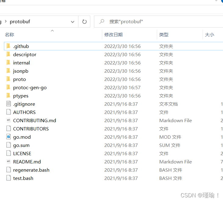The image size is (223, 201).
Task: Sort by the 修改日期 column header
Action: point(113,35)
